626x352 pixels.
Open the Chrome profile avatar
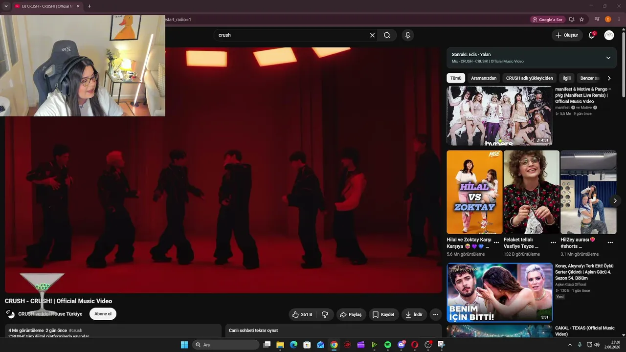tap(608, 20)
